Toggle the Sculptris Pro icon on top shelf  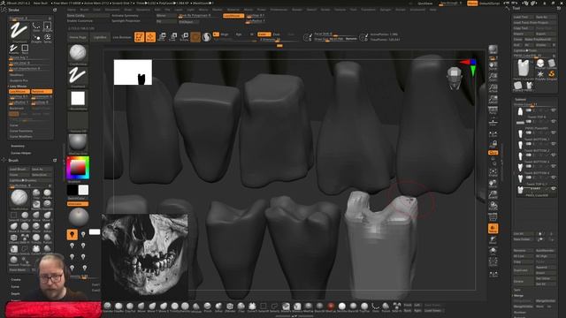(206, 37)
